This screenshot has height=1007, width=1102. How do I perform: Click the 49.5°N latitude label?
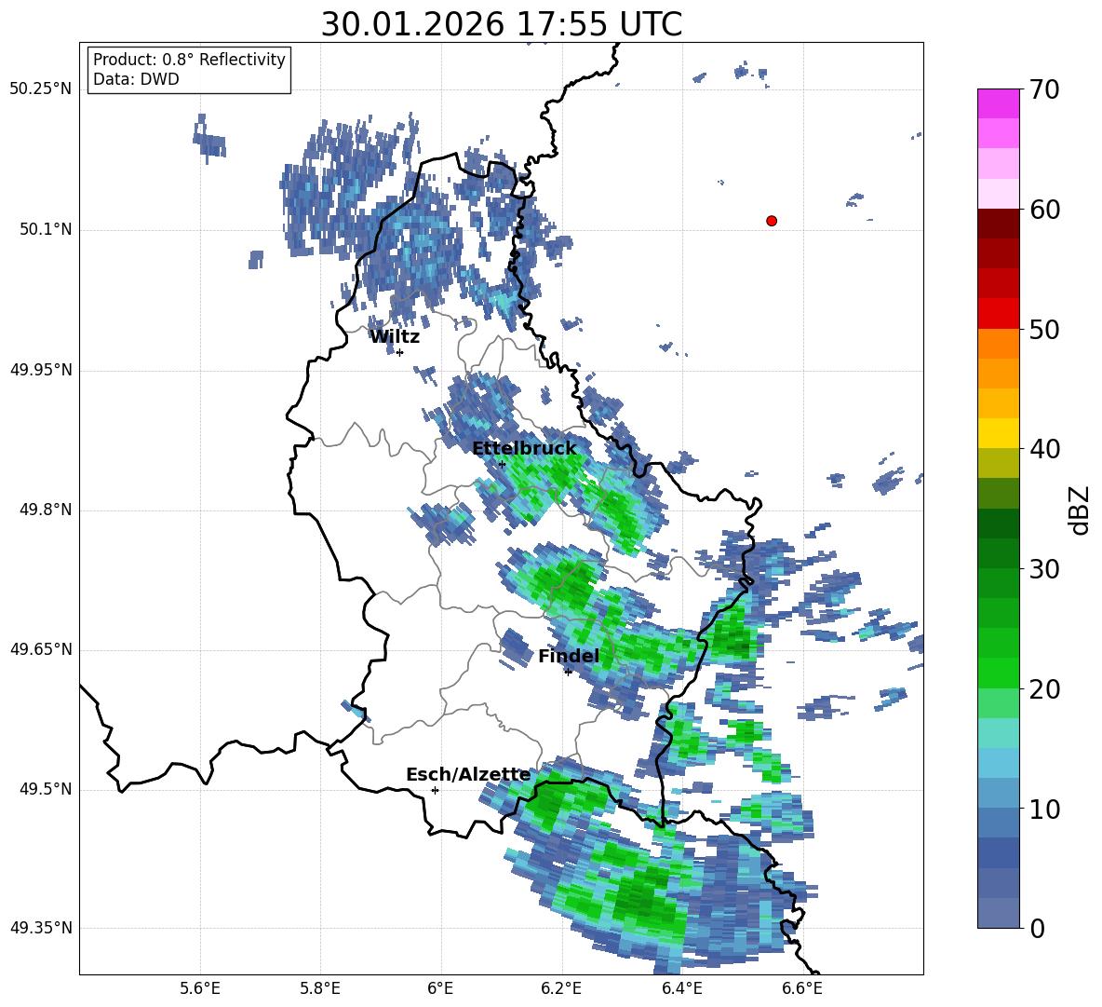click(46, 789)
